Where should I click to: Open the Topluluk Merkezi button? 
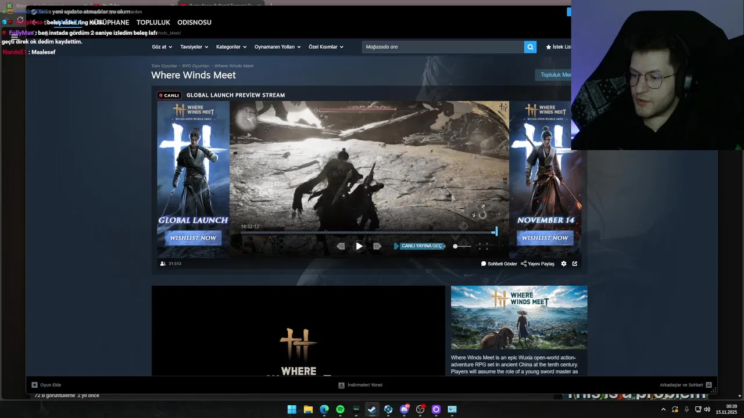pyautogui.click(x=553, y=75)
